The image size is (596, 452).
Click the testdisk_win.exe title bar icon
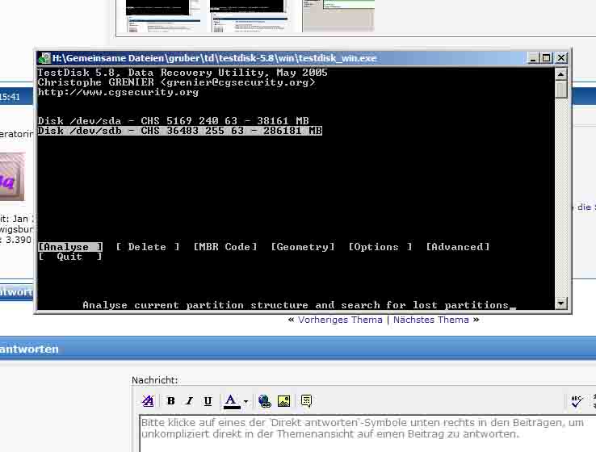click(45, 58)
